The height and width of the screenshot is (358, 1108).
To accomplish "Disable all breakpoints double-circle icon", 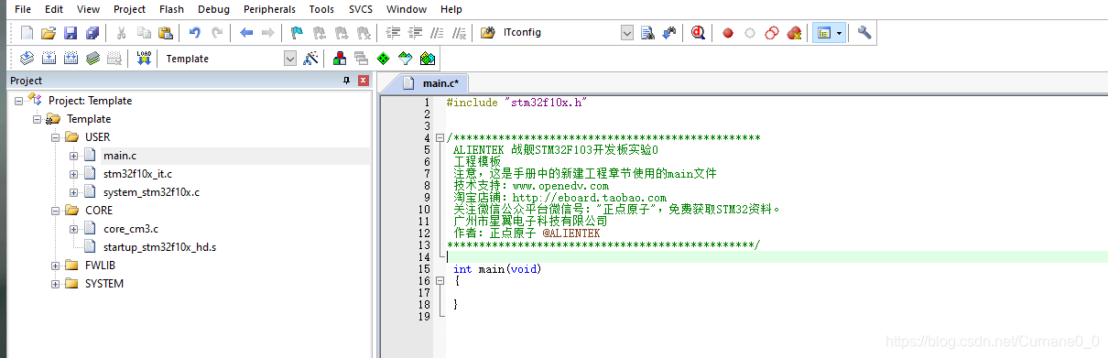I will [x=772, y=33].
